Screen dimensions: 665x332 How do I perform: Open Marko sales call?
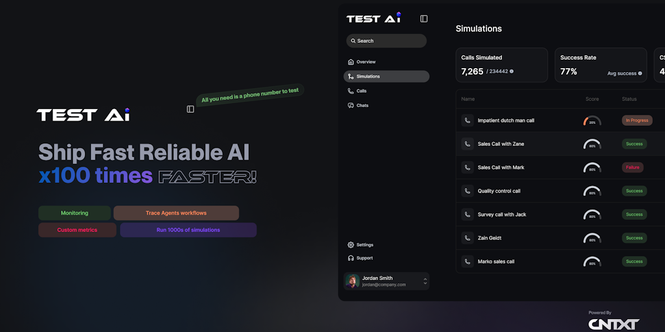pos(560,261)
